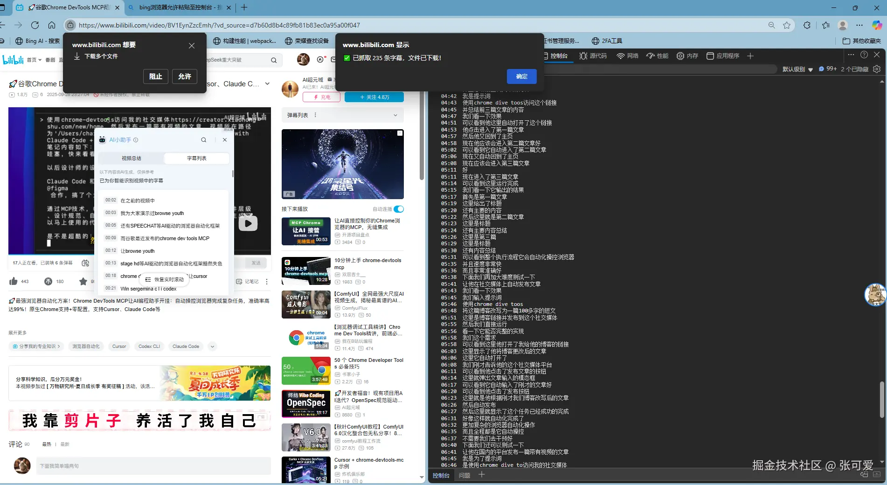Add this page to favorites with the star icon
887x485 pixels.
[x=787, y=25]
